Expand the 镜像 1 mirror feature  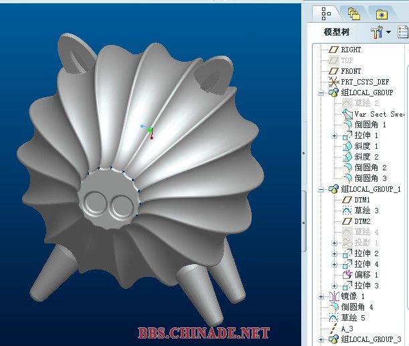321,296
